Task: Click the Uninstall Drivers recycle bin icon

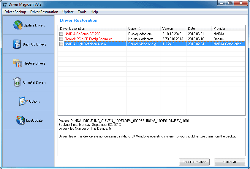Action: [18, 82]
